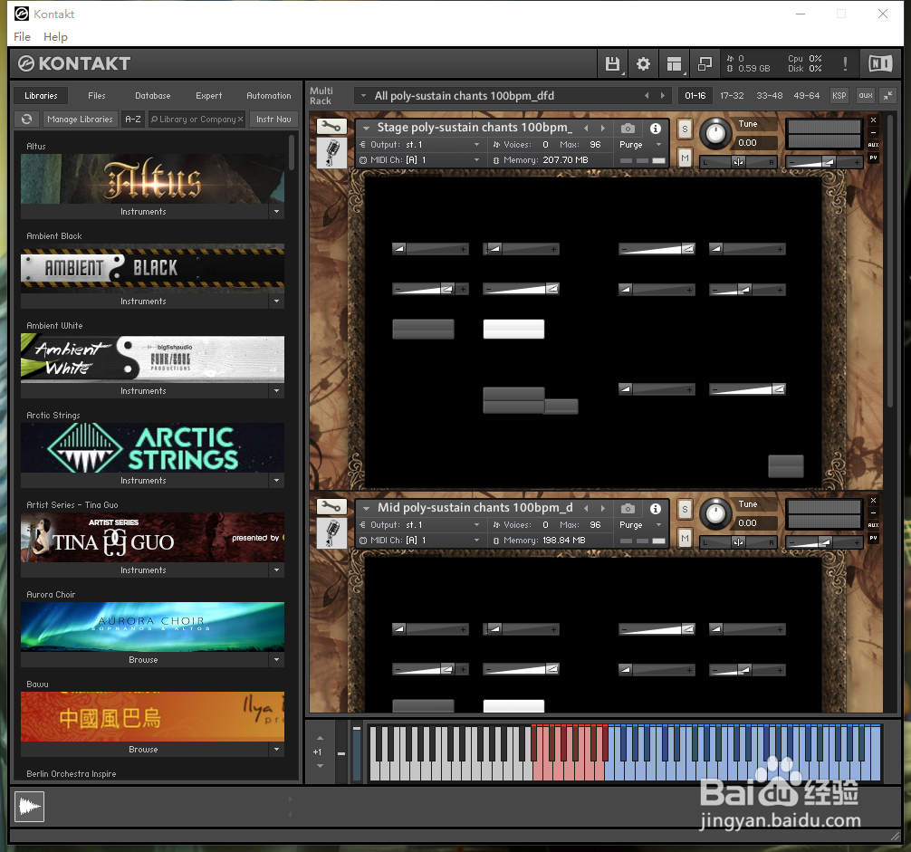Raise keyboard octave with up arrow
The height and width of the screenshot is (852, 911).
click(320, 738)
